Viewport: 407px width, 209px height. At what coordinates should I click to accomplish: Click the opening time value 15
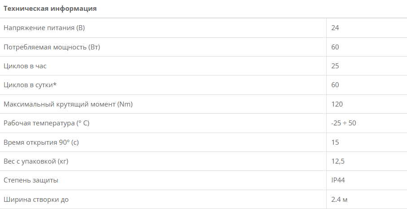[x=335, y=142]
